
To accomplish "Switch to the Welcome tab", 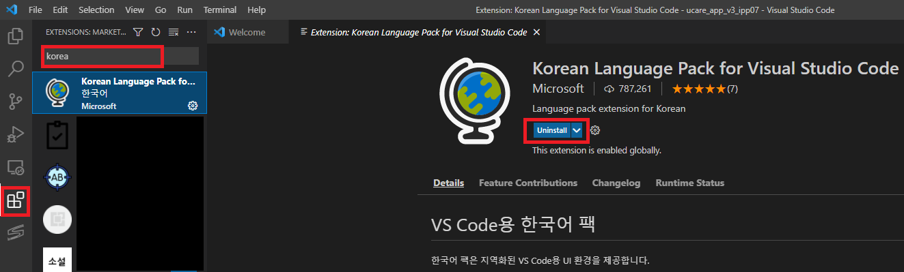I will pos(247,32).
